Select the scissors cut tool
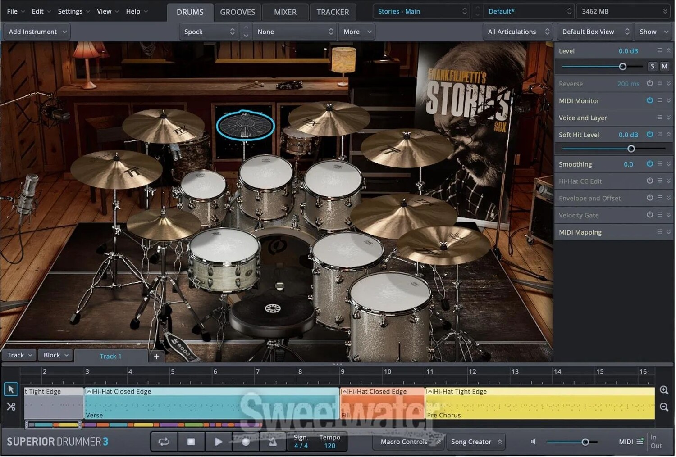This screenshot has height=457, width=676. 11,407
